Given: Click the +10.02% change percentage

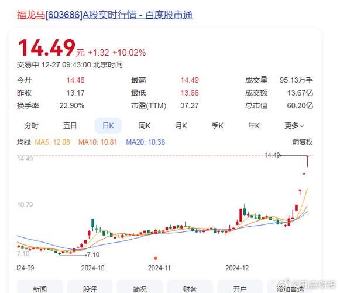Looking at the screenshot, I should click(x=129, y=53).
